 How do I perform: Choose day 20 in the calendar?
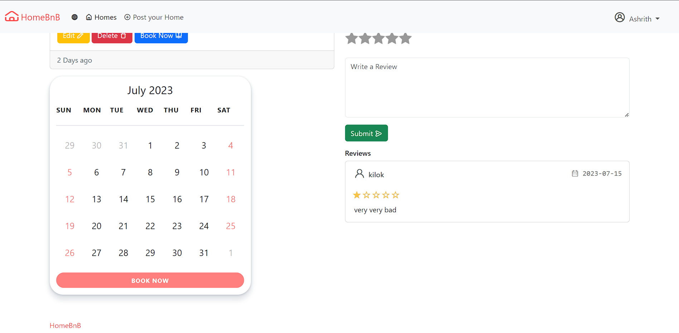(97, 226)
